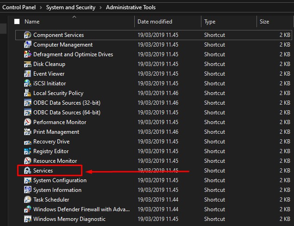Select the System Information name text
Viewport: 294px width, 226px height.
point(57,190)
